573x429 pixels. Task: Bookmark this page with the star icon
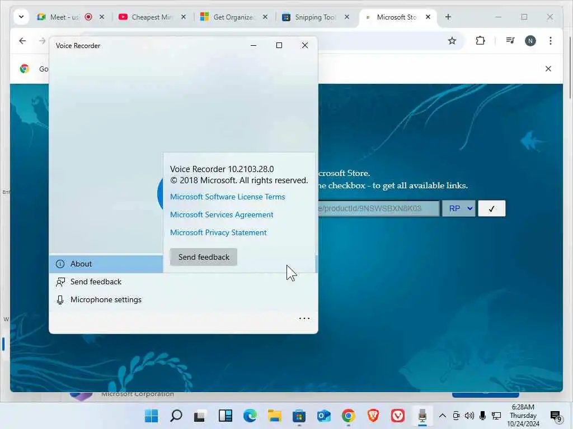point(452,41)
